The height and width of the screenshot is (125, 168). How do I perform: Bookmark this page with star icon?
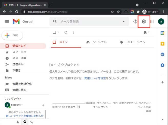(x=118, y=12)
